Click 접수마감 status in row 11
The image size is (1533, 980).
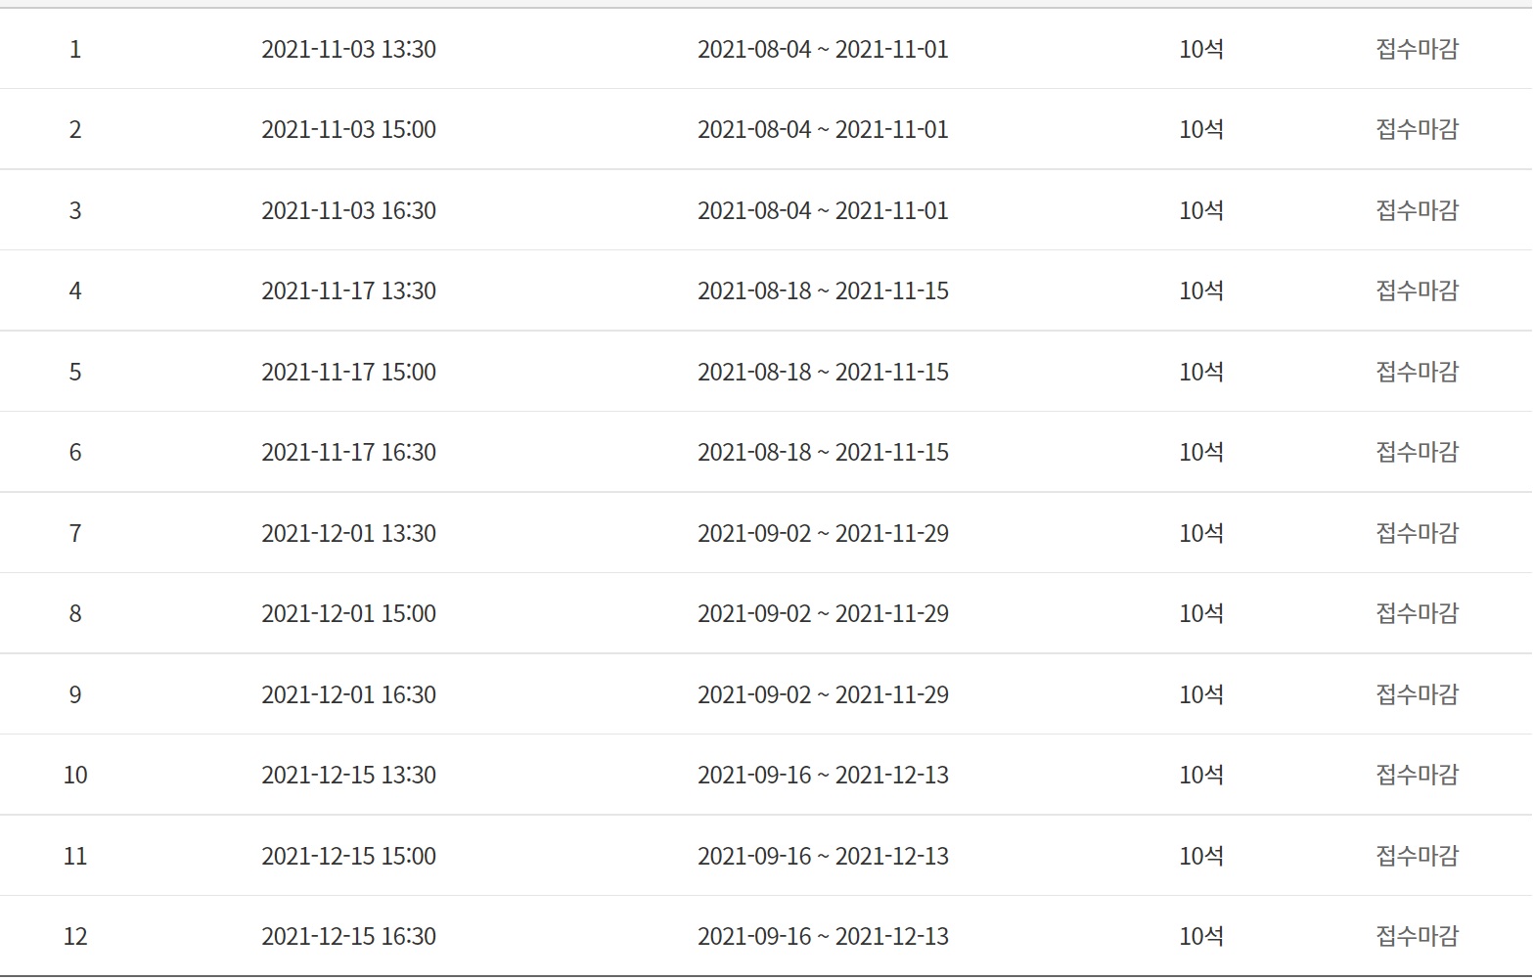[x=1417, y=856]
